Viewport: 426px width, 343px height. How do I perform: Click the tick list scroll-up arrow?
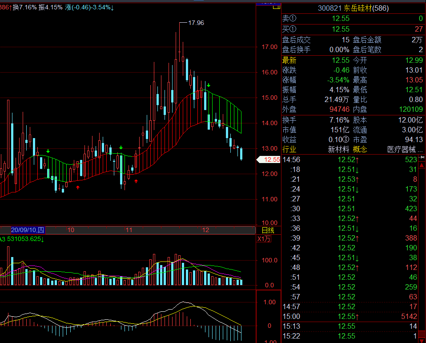422,165
